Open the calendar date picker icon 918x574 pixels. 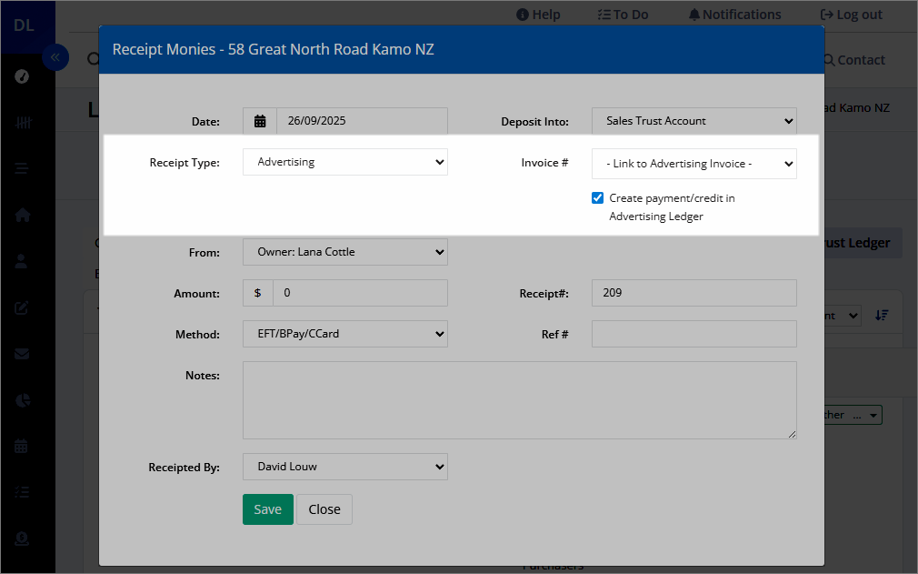[260, 121]
